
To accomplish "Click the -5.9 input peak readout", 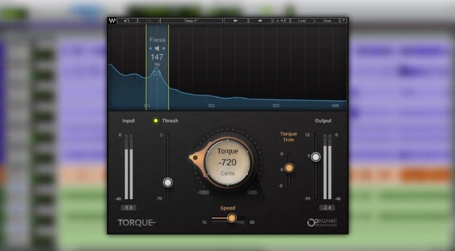I will (128, 207).
